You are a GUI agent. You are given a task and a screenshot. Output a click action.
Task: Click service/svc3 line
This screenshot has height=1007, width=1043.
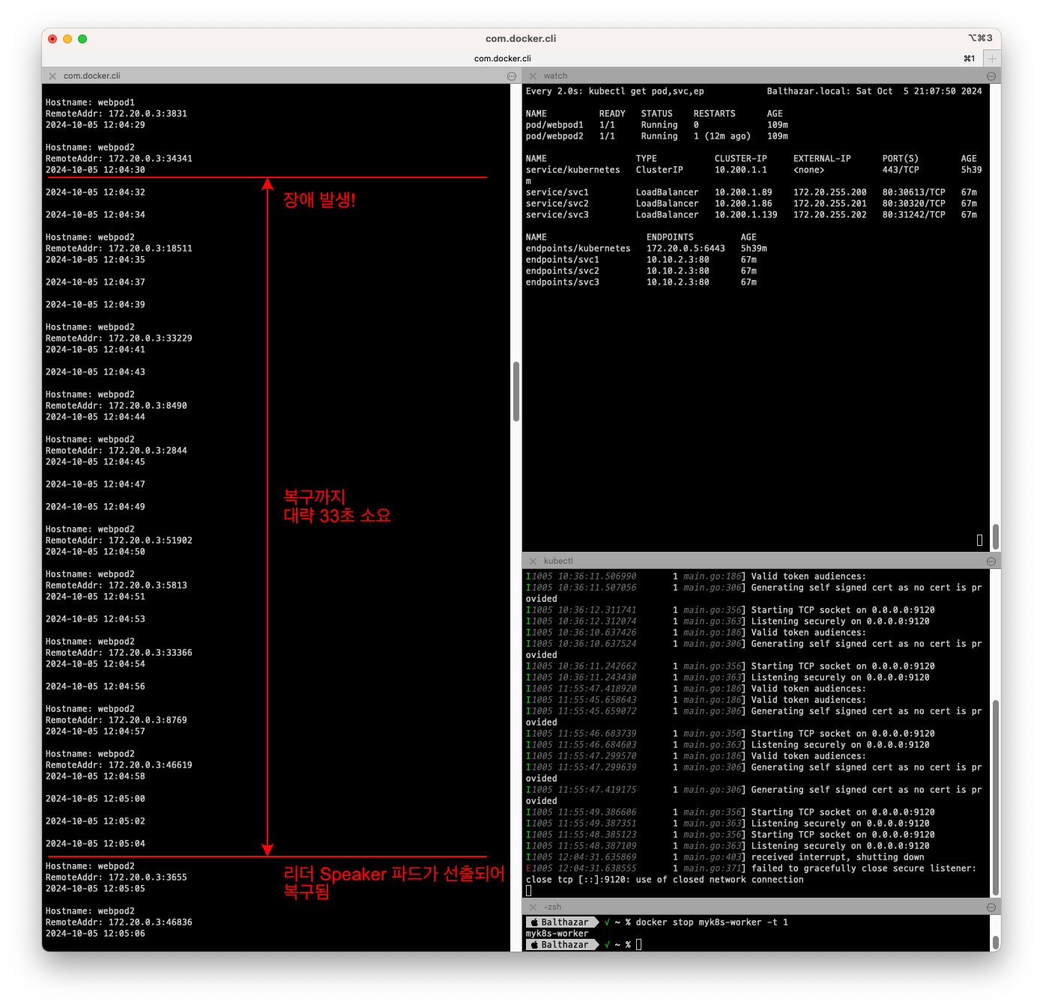point(752,215)
